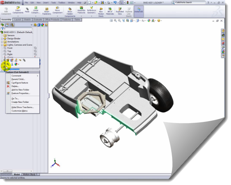Insert a Bill of Materials
231x185 pixels.
click(x=110, y=11)
